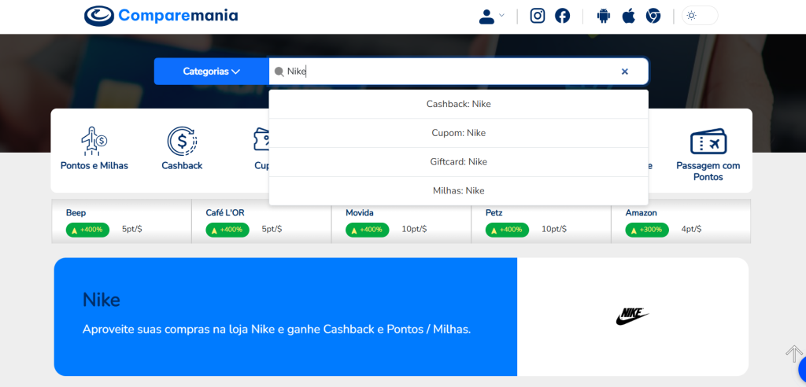Screen dimensions: 806x387
Task: Open Pontos e Milhas category icon
Action: click(94, 142)
